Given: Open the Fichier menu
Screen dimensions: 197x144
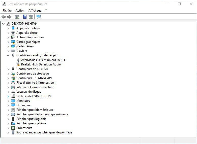Looking at the screenshot, I should coord(7,11).
